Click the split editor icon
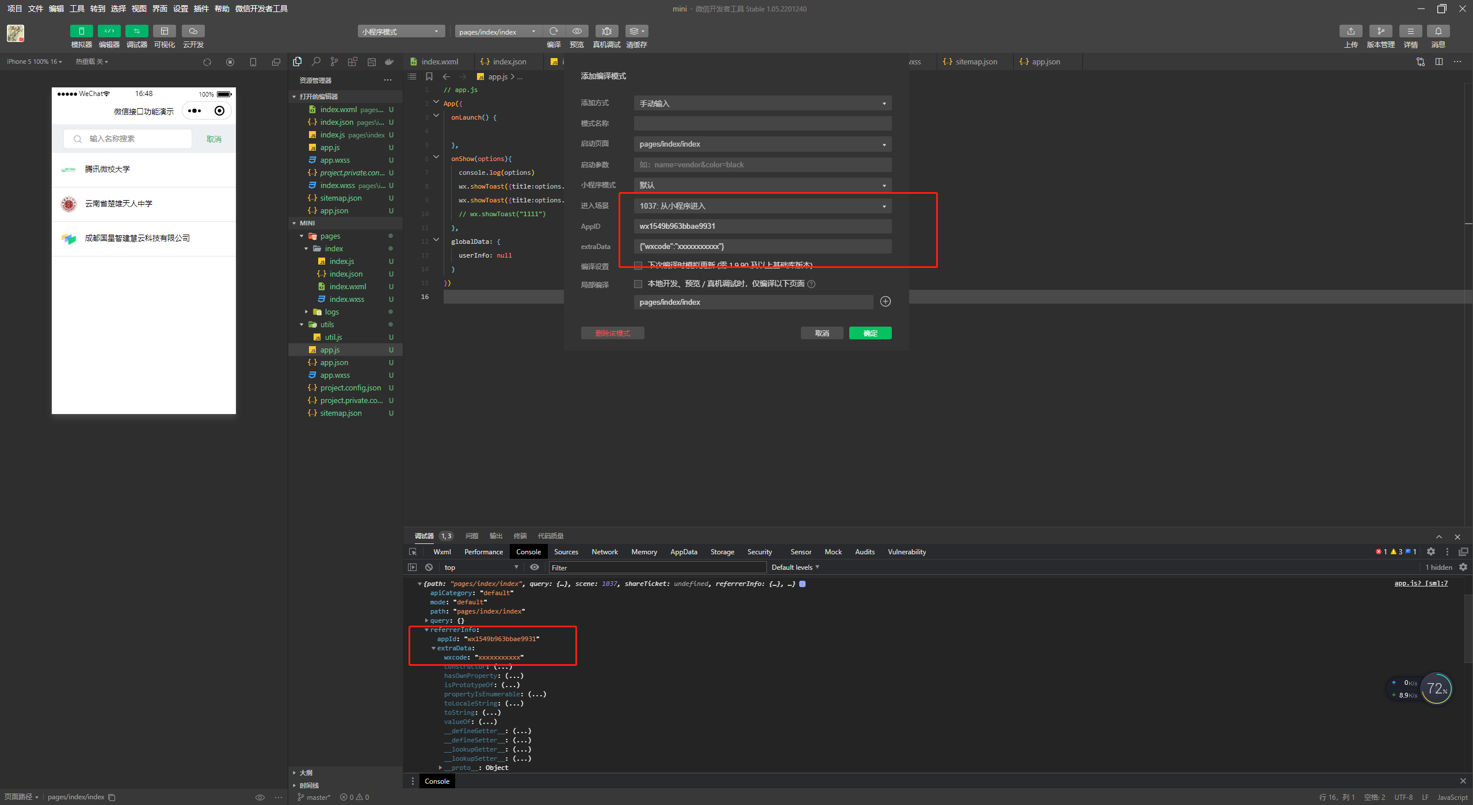The image size is (1473, 805). 1439,62
